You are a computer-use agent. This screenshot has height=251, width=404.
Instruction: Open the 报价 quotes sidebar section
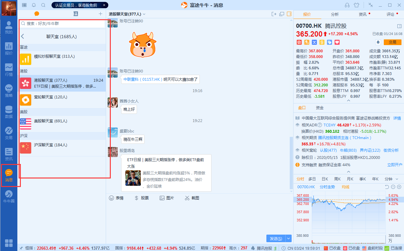click(9, 49)
